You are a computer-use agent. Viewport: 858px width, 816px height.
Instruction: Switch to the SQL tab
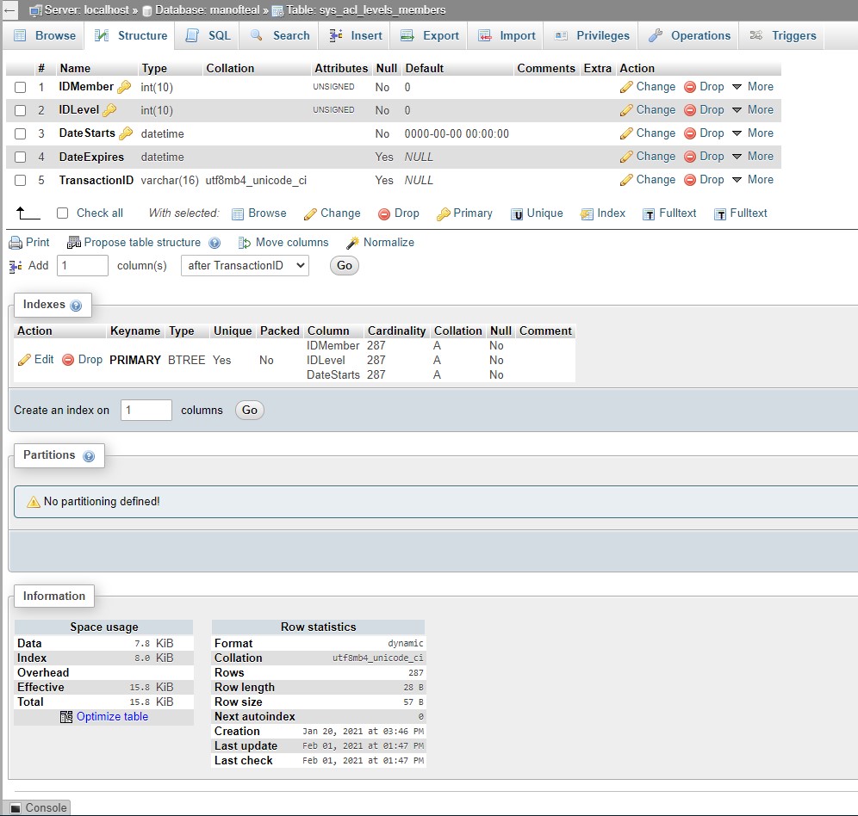click(x=208, y=35)
